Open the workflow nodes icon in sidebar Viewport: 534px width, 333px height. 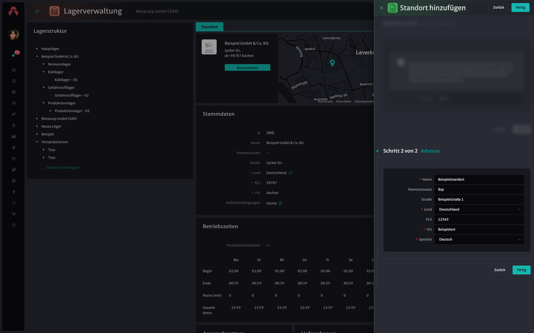[x=14, y=214]
